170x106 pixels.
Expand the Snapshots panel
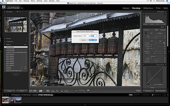pyautogui.click(x=5, y=41)
